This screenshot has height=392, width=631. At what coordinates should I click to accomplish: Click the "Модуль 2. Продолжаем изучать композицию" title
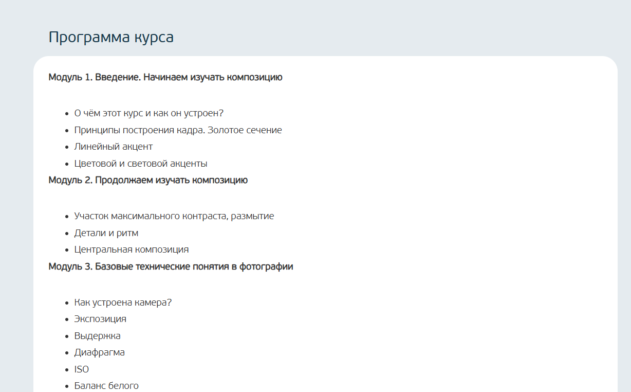point(148,181)
